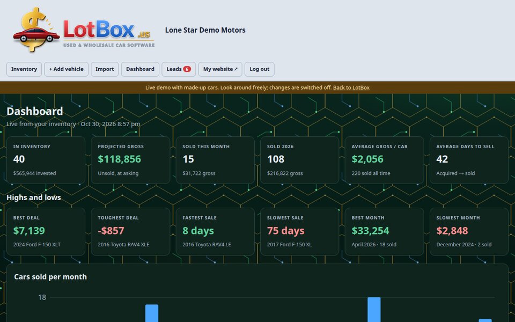Follow the Back to LotBox link
Viewport: 515px width, 322px height.
coord(351,87)
